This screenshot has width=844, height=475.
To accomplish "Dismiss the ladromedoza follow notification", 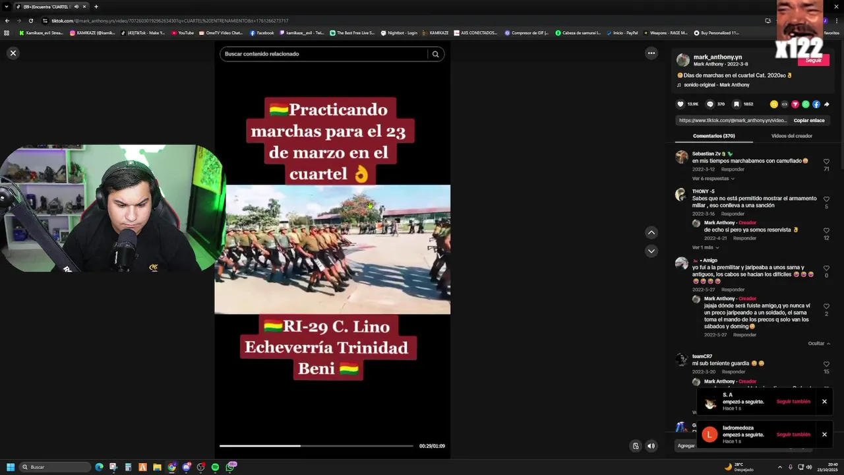I will 824,435.
